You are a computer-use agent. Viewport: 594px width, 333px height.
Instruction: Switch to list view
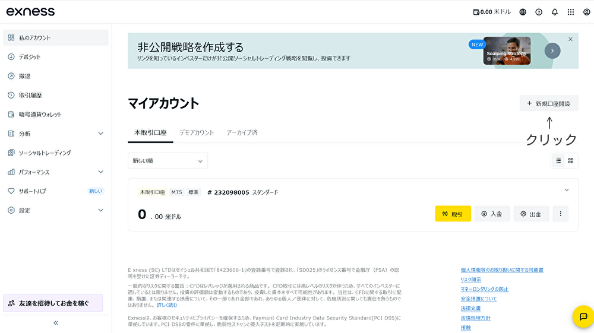pos(558,161)
